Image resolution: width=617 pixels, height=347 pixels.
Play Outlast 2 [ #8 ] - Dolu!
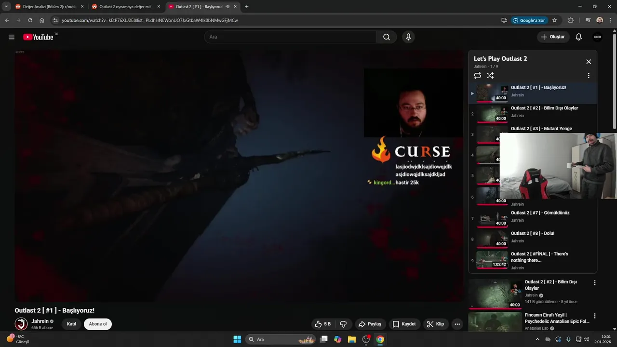coord(533,239)
